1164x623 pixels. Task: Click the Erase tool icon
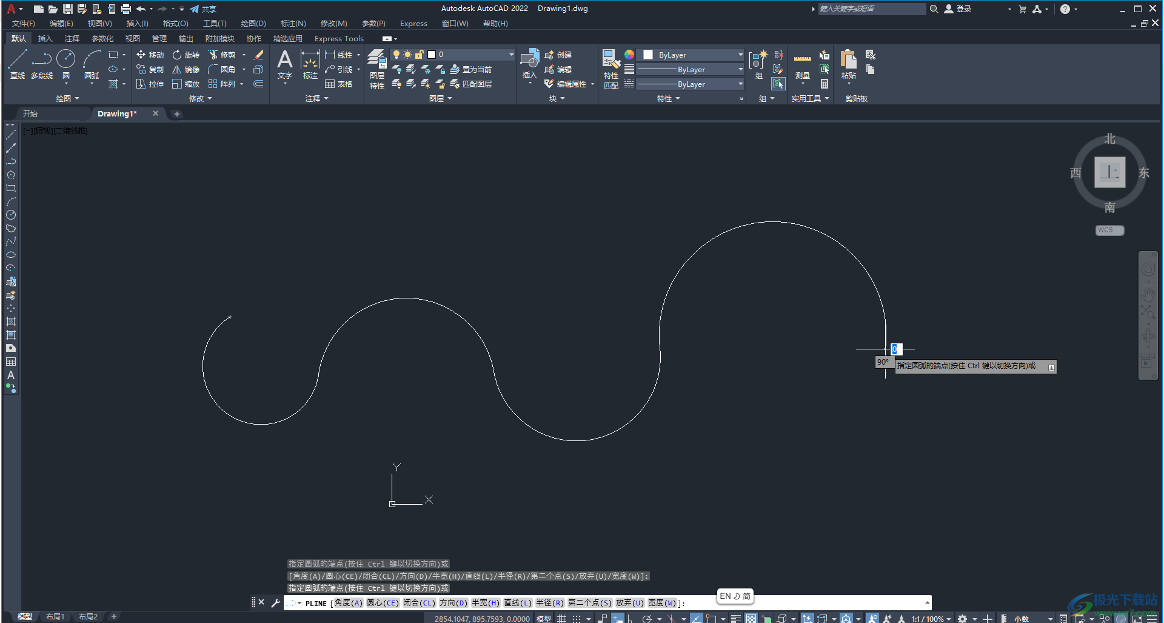(259, 55)
